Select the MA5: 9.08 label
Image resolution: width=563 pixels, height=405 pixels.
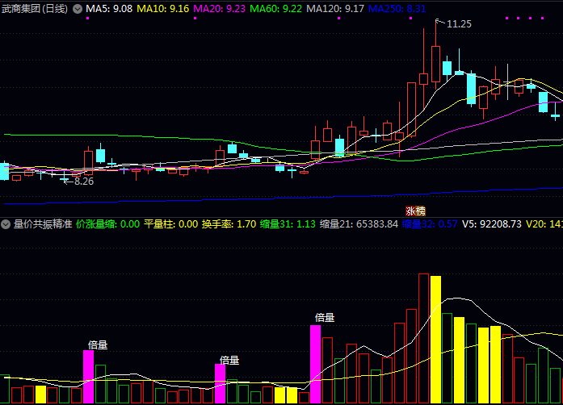pos(109,9)
